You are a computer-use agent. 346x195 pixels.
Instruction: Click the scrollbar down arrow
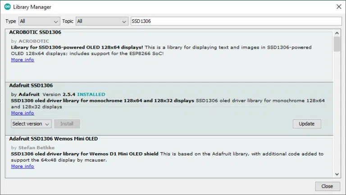point(337,174)
